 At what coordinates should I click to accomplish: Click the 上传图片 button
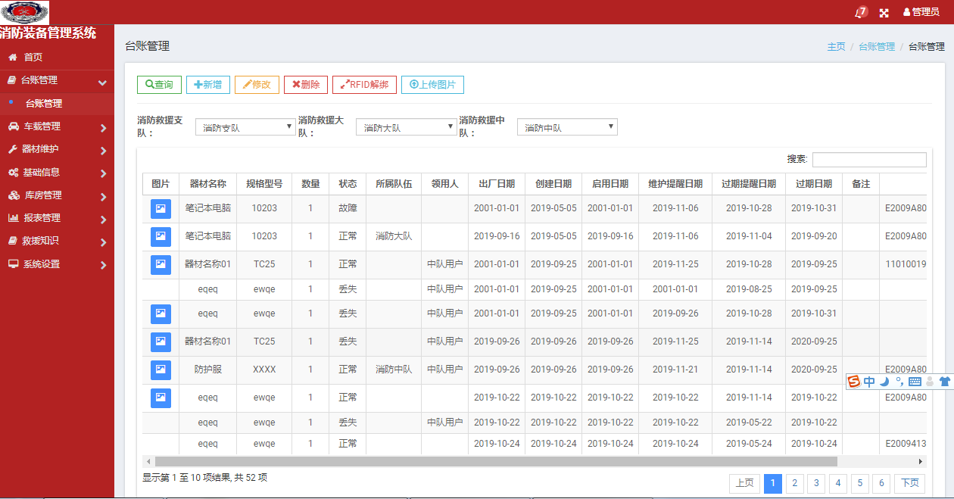pyautogui.click(x=432, y=85)
